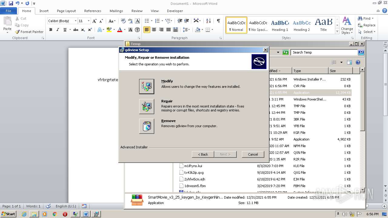
Task: Expand the Styles gallery more arrow
Action: (x=337, y=31)
